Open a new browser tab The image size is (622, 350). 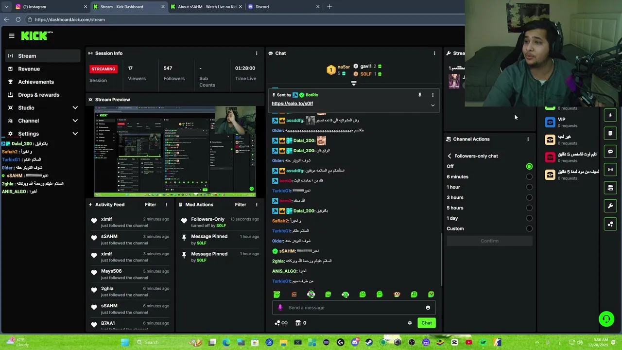tap(329, 7)
